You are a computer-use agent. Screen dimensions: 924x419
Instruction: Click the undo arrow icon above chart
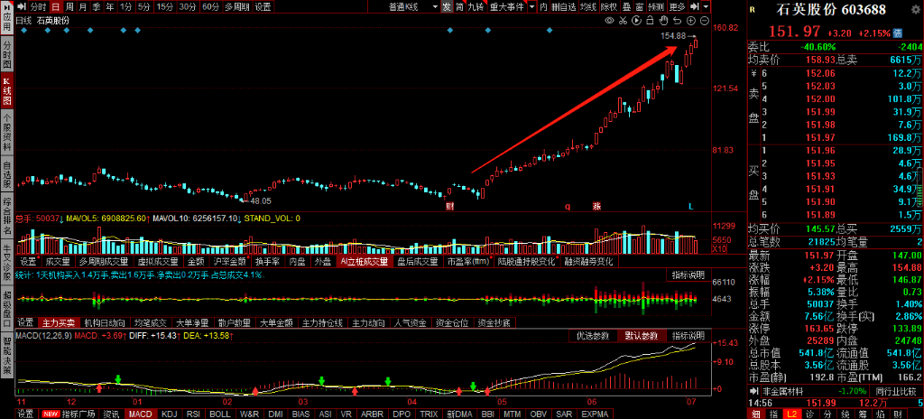[677, 20]
